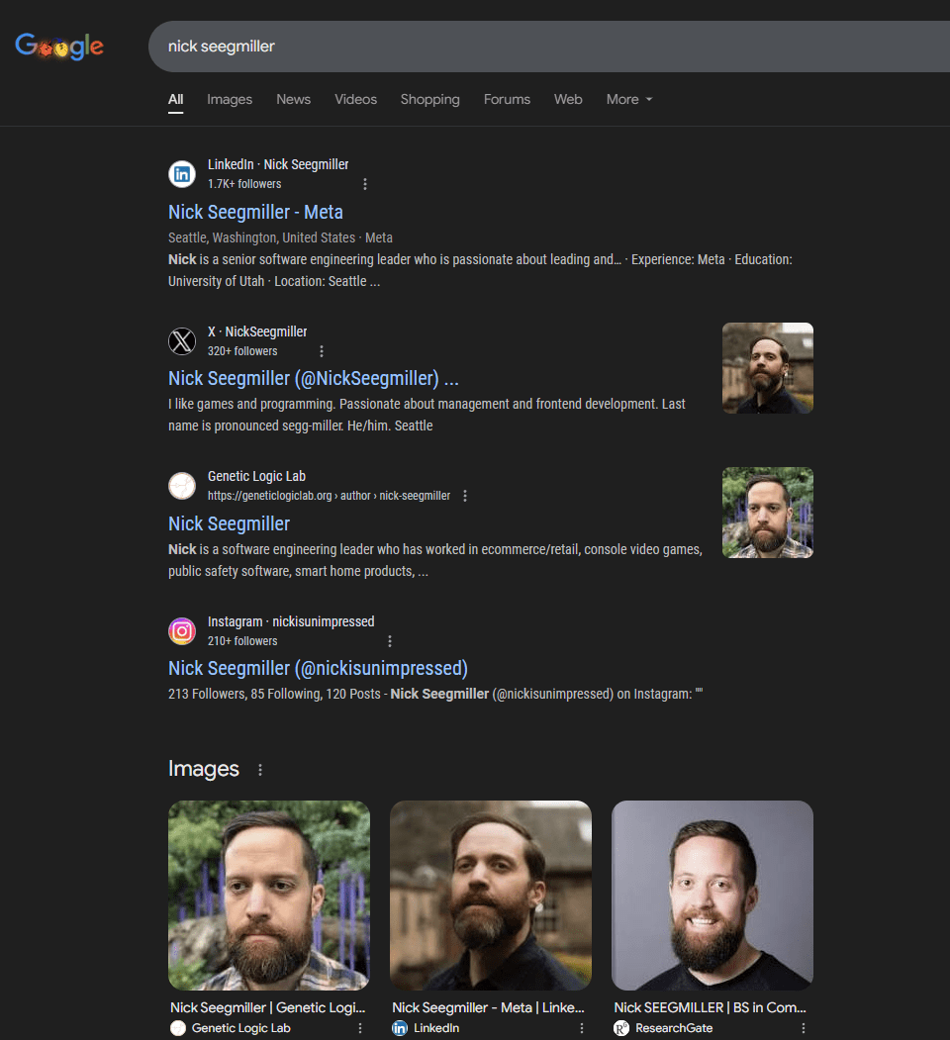
Task: Open three-dot menu beside Instagram 210+ followers
Action: (x=390, y=641)
